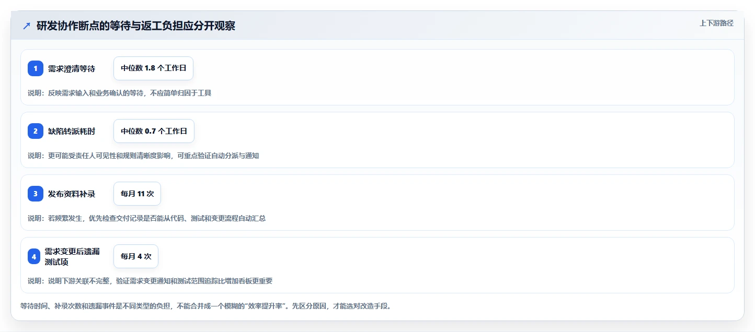
Task: Click the 上下游路径 label in header
Action: (716, 23)
